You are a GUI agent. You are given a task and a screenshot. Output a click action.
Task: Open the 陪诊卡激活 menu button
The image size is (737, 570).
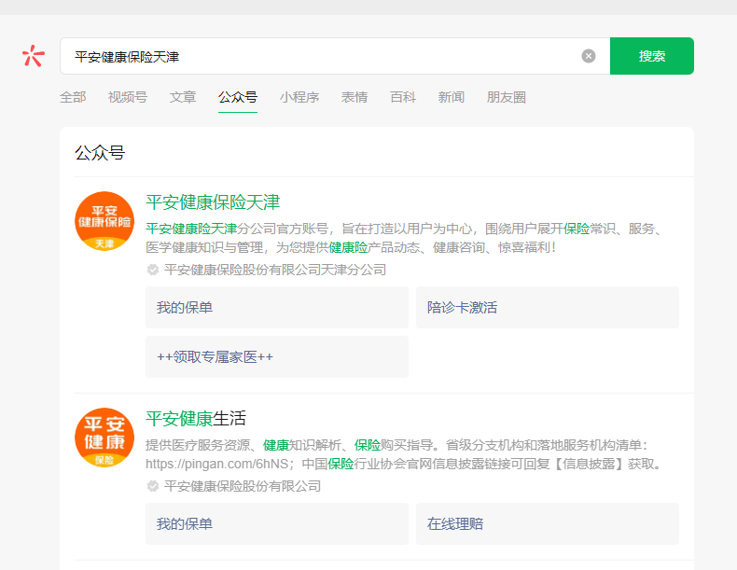547,307
